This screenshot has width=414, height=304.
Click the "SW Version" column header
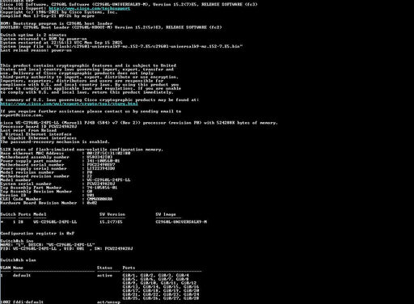point(112,214)
